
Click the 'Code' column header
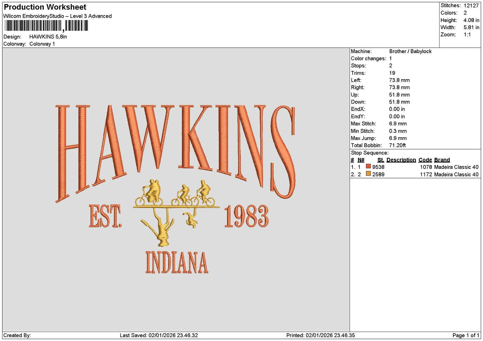pyautogui.click(x=425, y=160)
